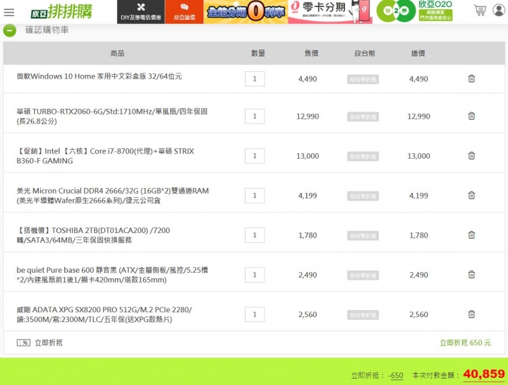Click the 華碩 TURBO-RTX2060-6G product name

click(x=111, y=116)
